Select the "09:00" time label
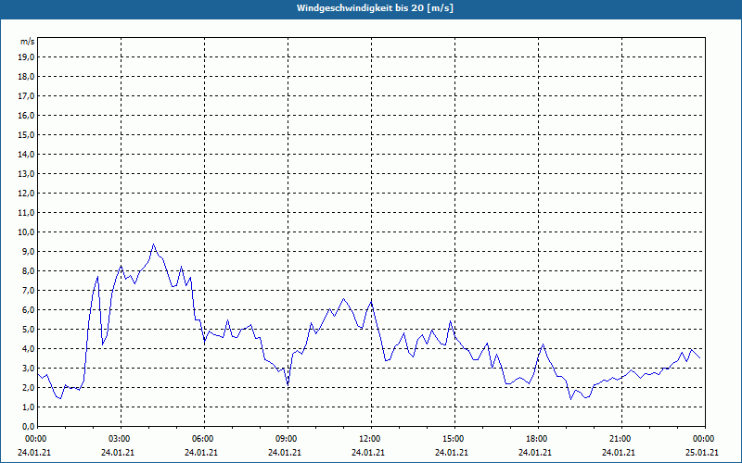Screen dimensions: 742x463 288,439
